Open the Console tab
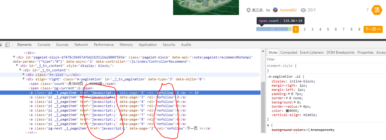Viewport: 386px width, 140px height. [x=44, y=45]
